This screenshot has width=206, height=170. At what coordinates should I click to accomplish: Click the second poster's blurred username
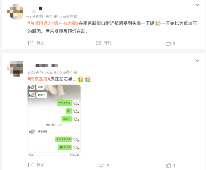coord(43,65)
